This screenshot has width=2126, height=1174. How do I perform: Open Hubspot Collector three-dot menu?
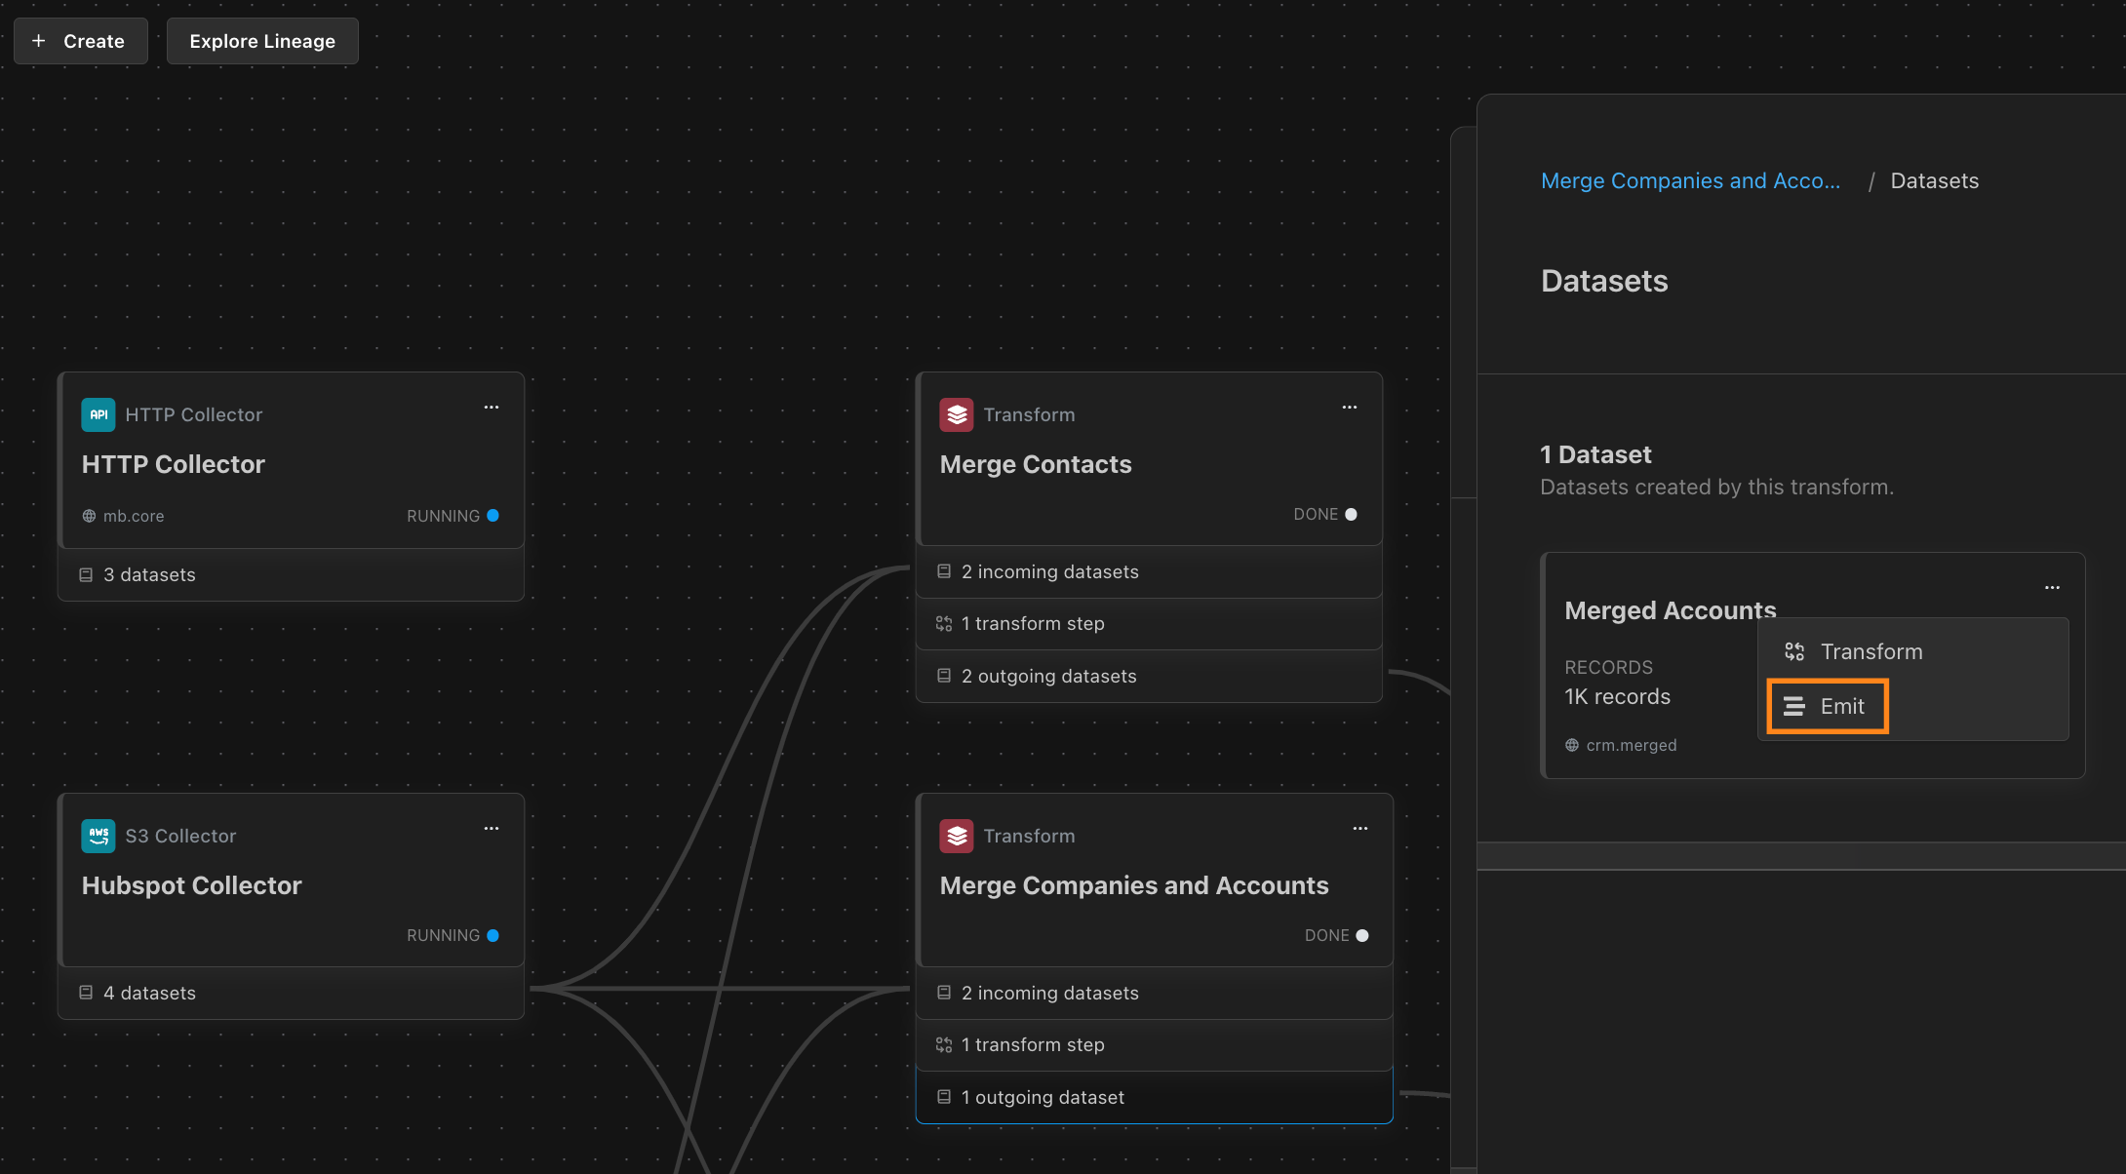[x=492, y=829]
